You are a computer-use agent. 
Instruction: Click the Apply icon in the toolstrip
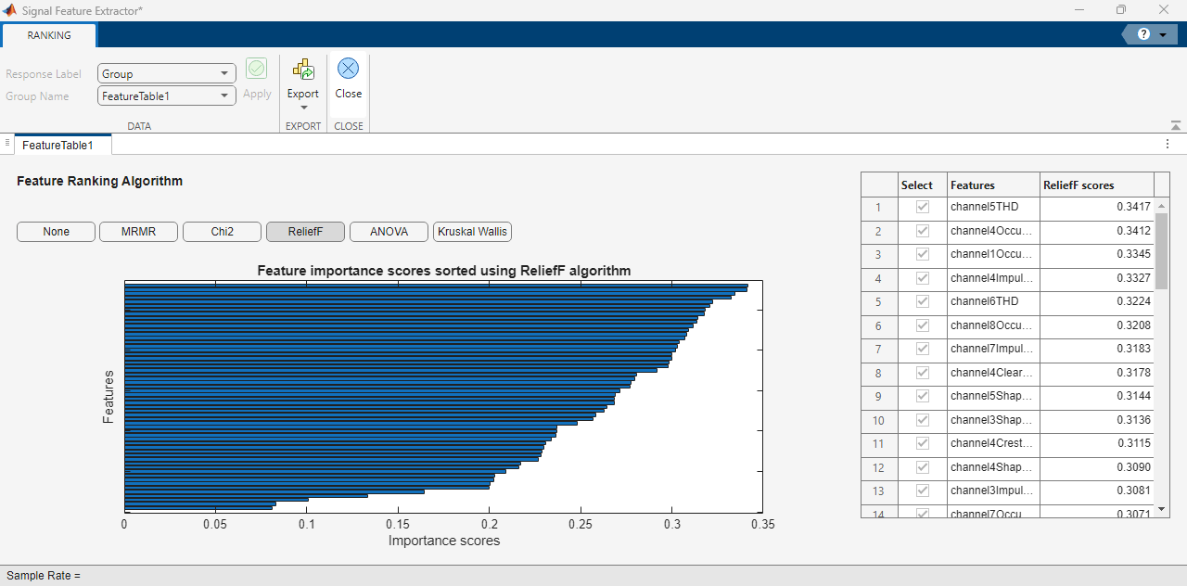tap(257, 68)
